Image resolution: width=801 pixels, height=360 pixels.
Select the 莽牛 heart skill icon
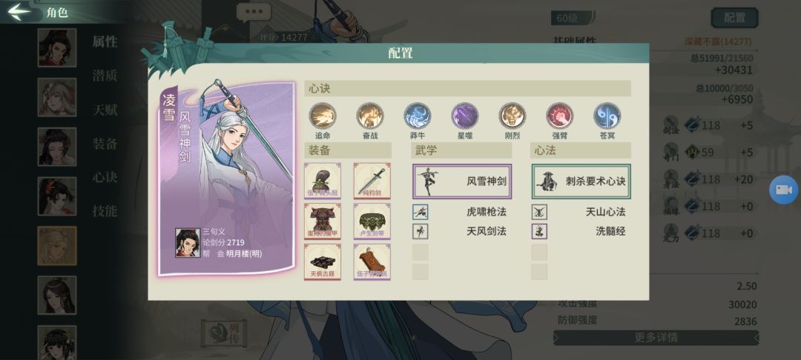pyautogui.click(x=418, y=116)
